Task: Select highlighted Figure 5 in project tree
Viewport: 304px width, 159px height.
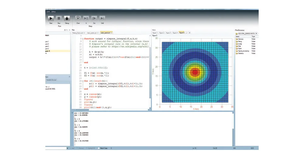Action: tap(57, 51)
